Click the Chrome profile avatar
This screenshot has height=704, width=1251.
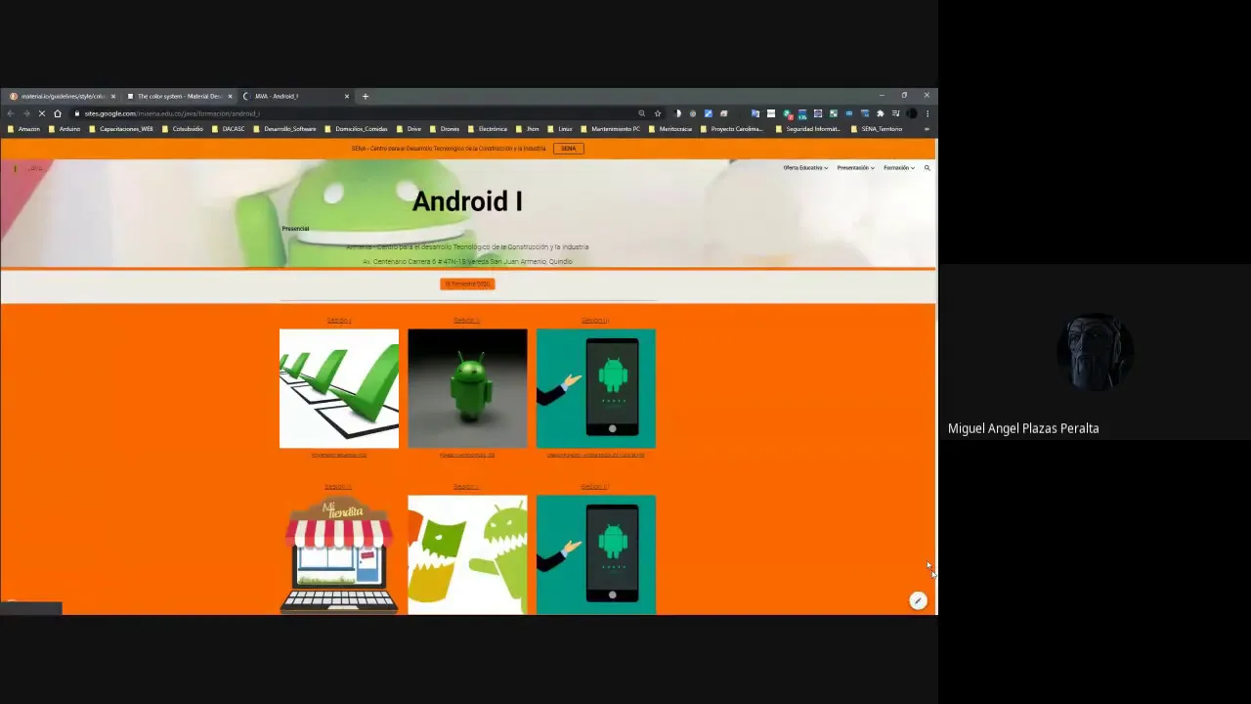(911, 113)
